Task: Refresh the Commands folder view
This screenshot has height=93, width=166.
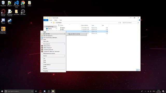Action: click(x=120, y=23)
